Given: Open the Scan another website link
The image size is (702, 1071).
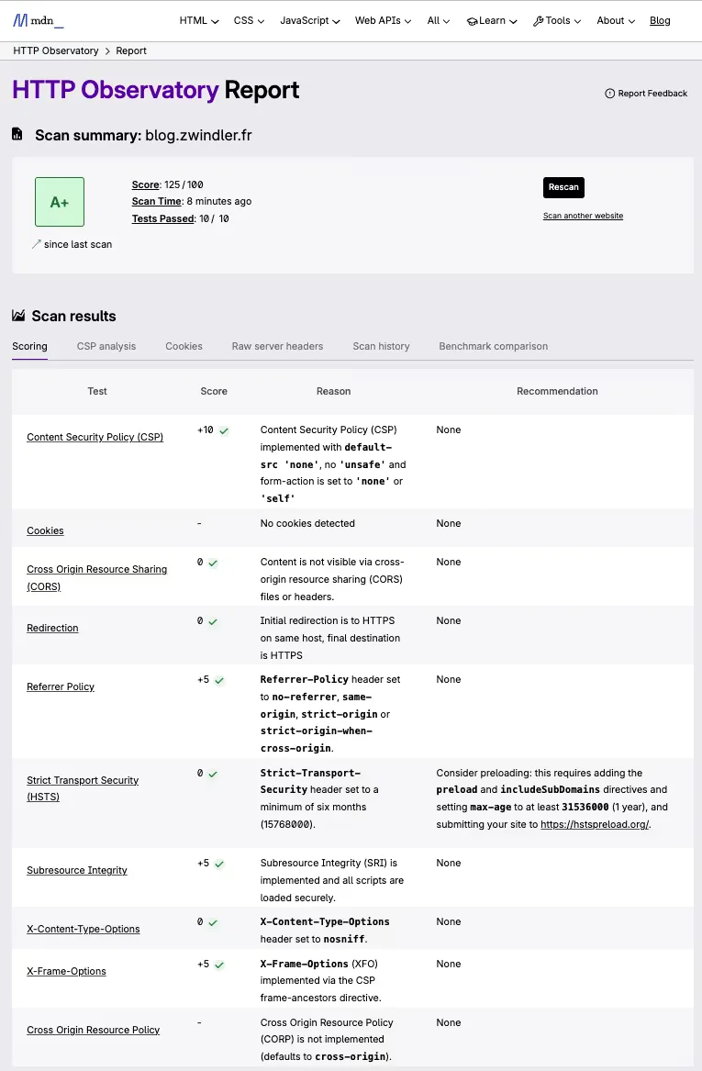Looking at the screenshot, I should [583, 216].
